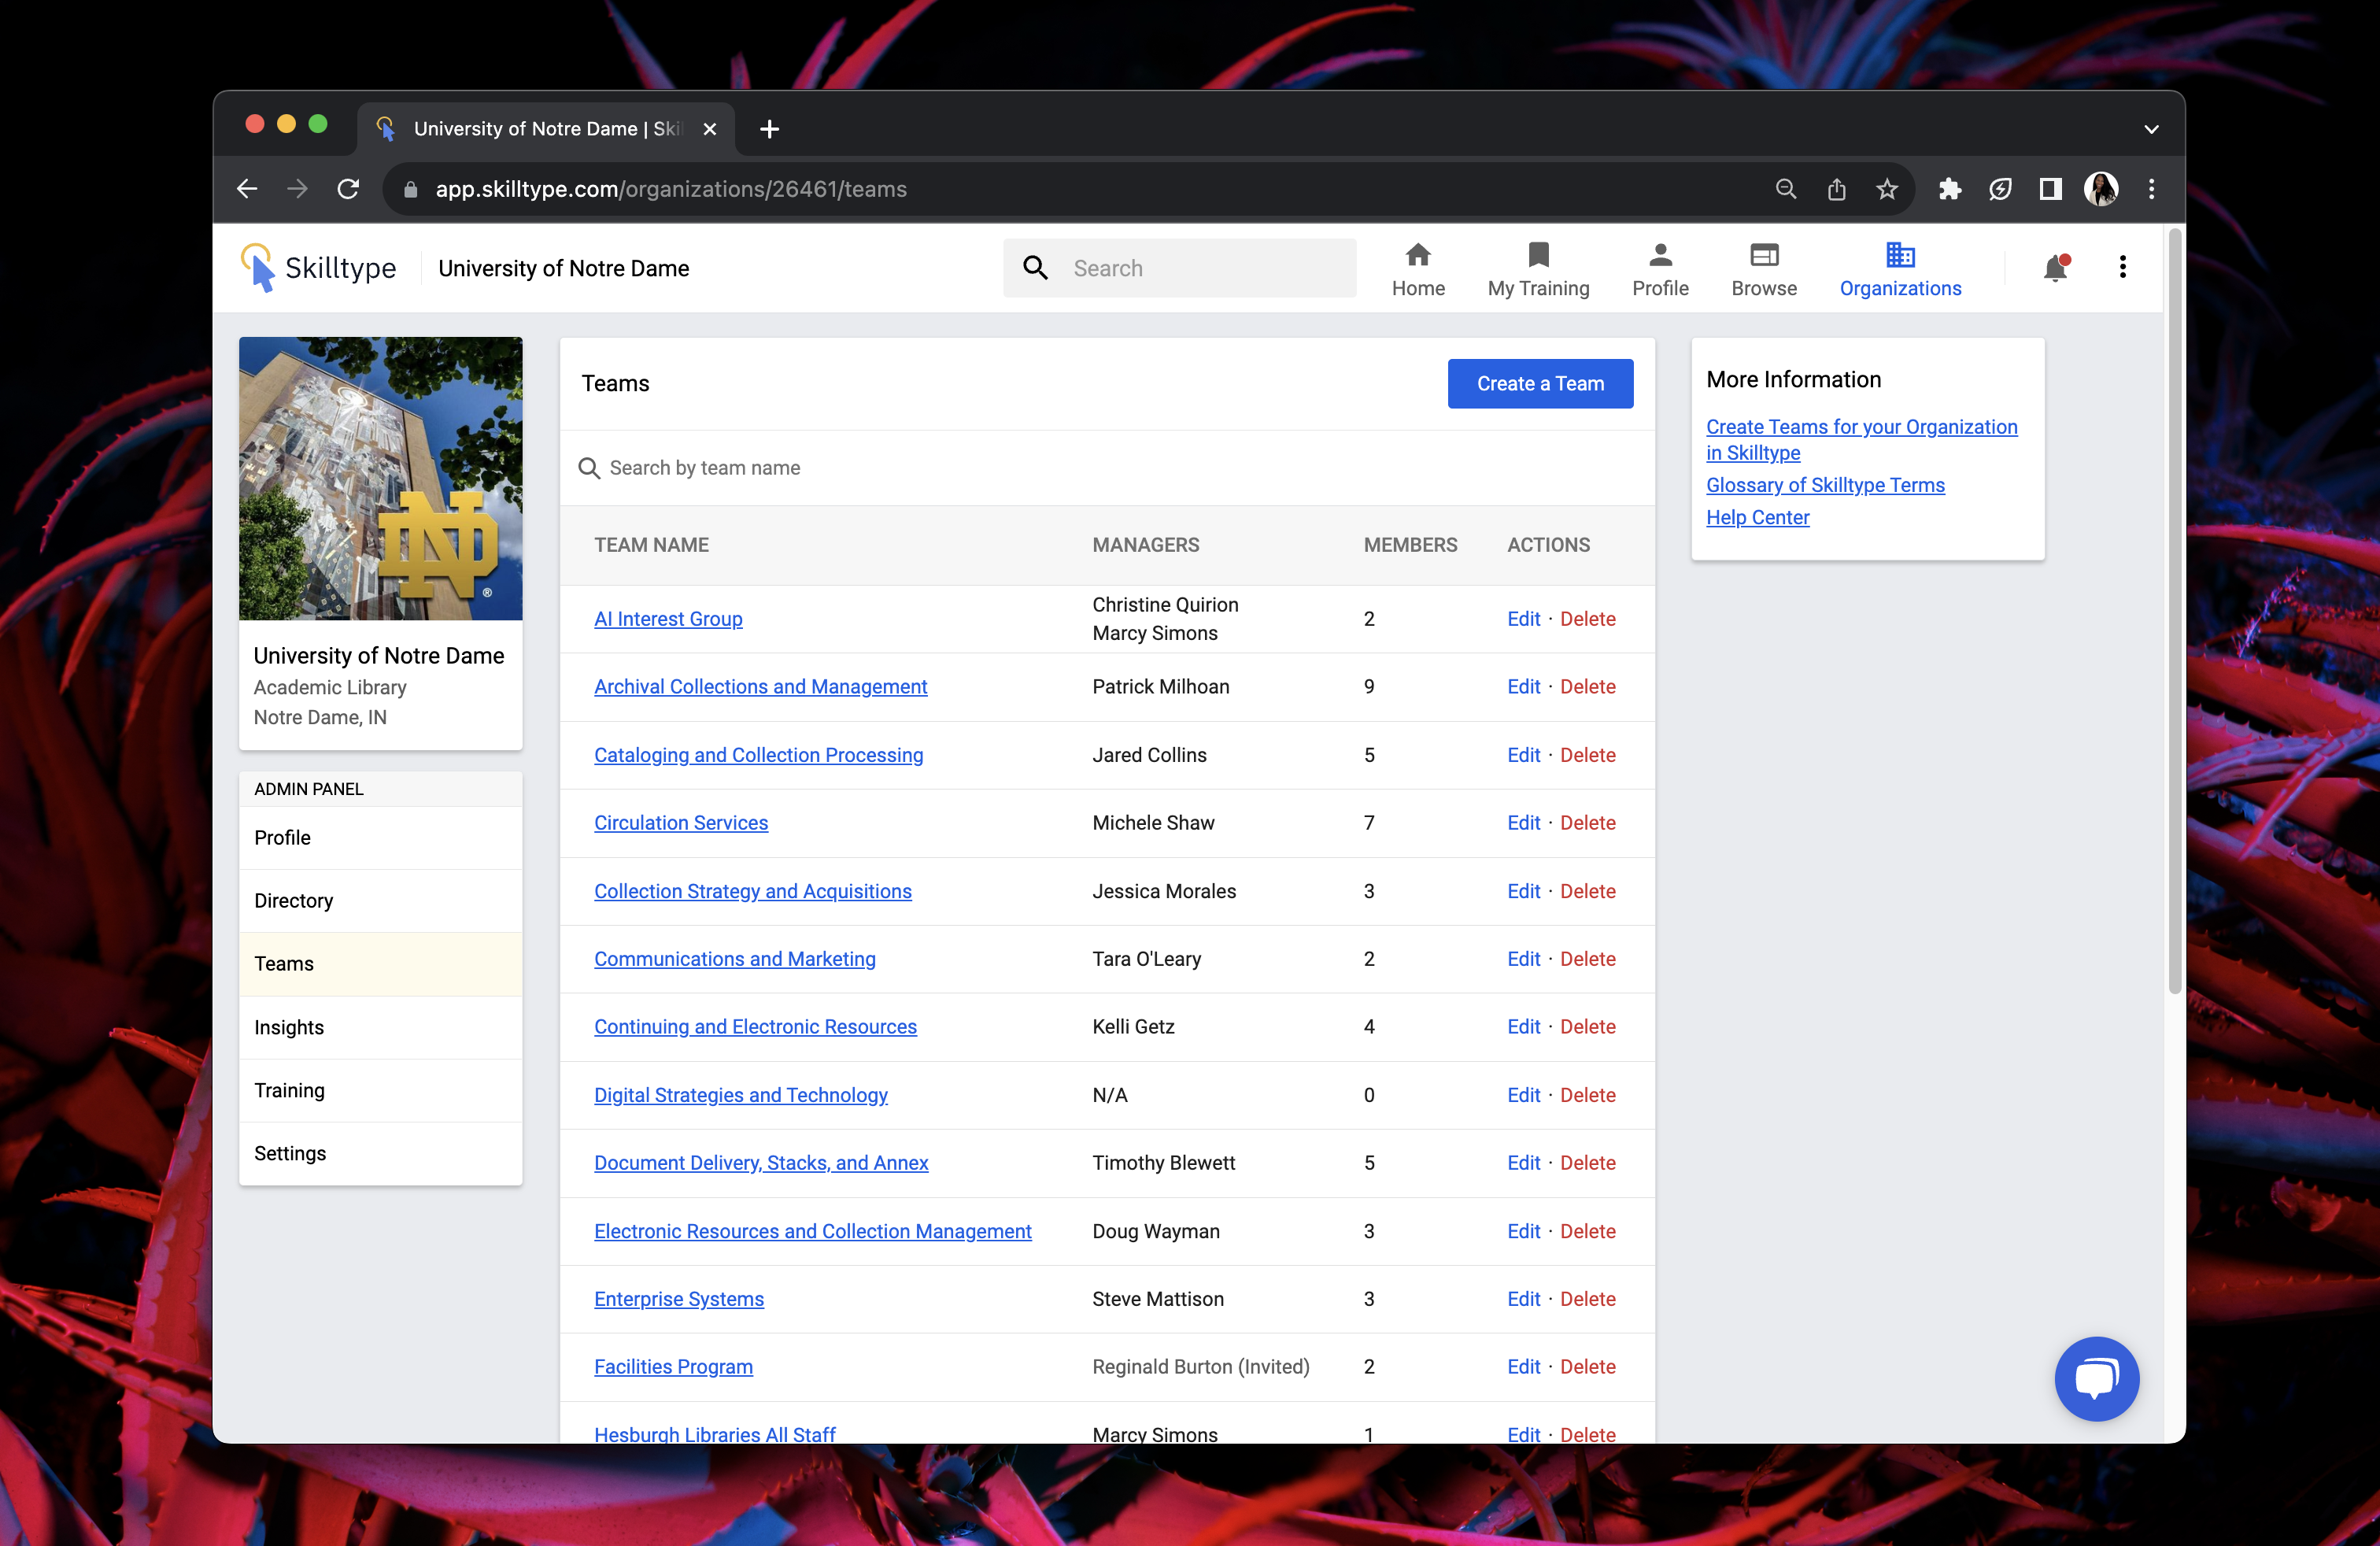Open Chrome's three-dot browser menu
The image size is (2380, 1546).
click(2151, 189)
